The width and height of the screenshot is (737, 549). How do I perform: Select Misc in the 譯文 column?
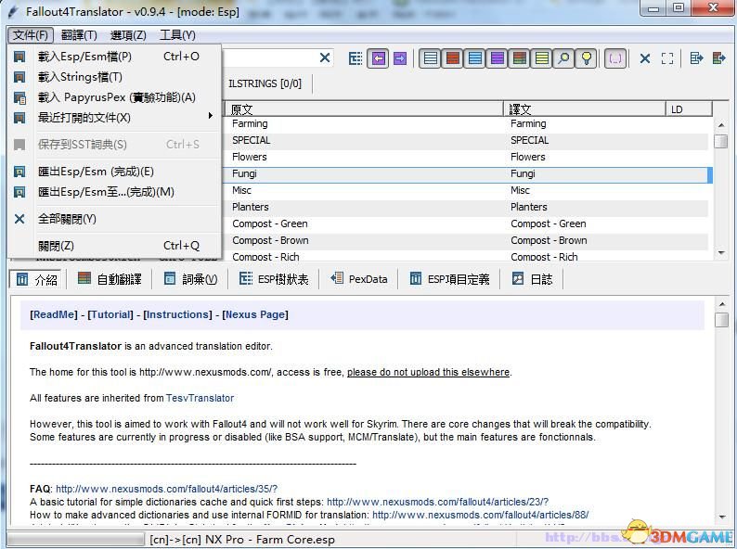click(521, 190)
